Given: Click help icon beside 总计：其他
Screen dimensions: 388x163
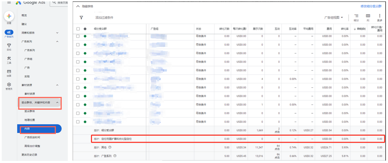Looking at the screenshot, I should click(x=110, y=147).
